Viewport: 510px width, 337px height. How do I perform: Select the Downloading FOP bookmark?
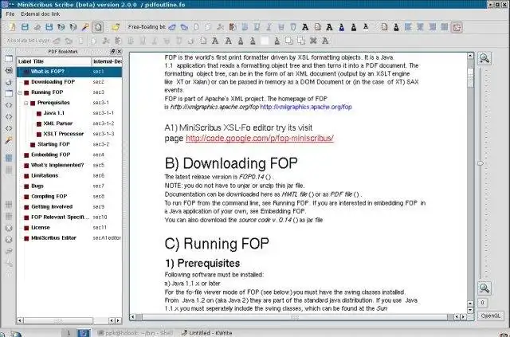point(53,82)
